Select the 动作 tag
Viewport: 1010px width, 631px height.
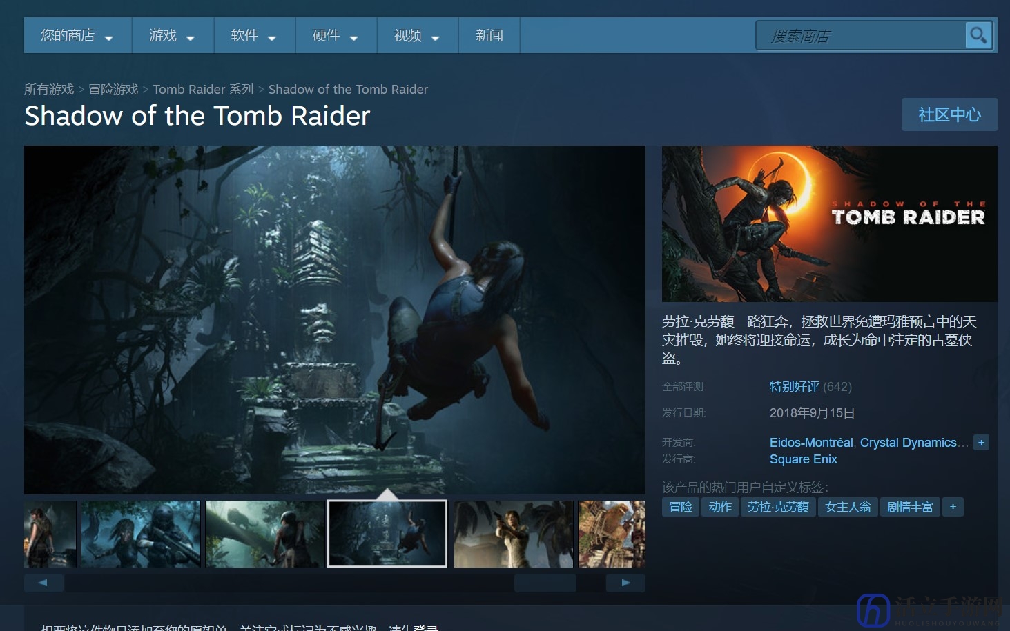click(720, 507)
